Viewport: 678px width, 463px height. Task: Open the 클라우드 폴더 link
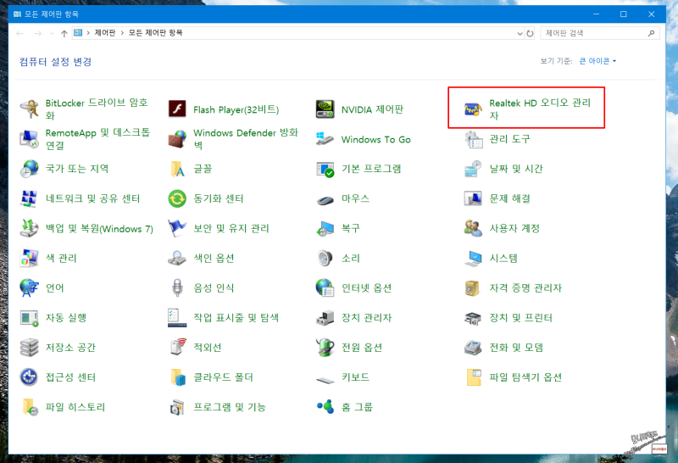[x=223, y=377]
